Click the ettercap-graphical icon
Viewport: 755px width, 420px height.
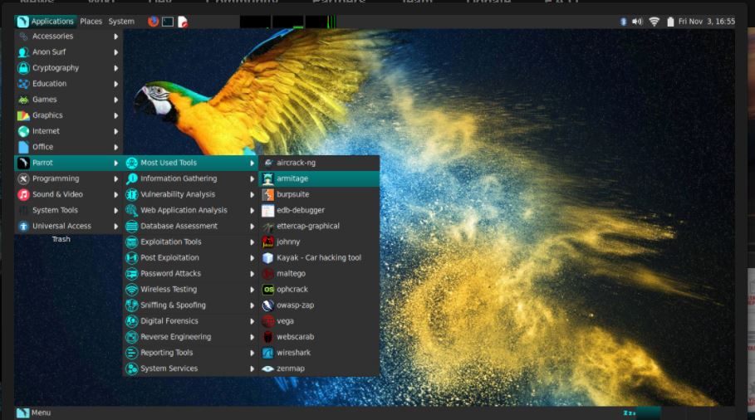(x=267, y=226)
